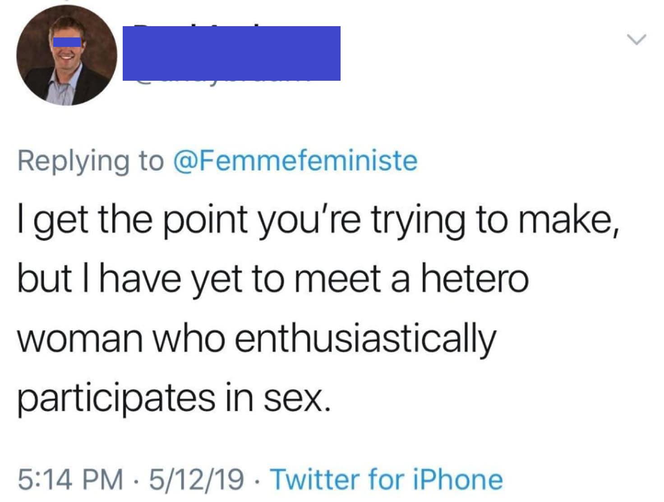Click the blue redacted name block
Viewport: 664px width, 502px height.
tap(231, 53)
